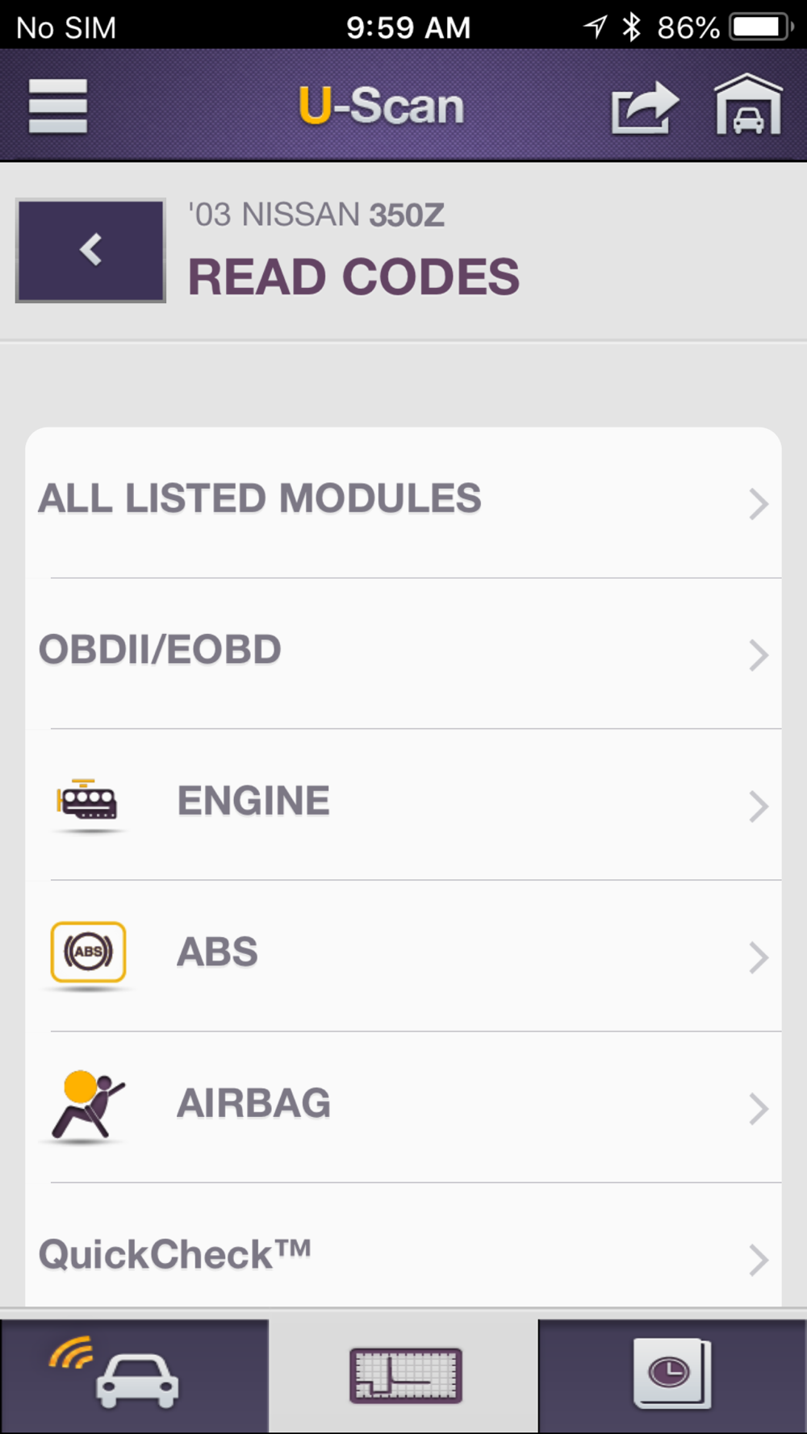Tap the back arrow button

pyautogui.click(x=90, y=250)
